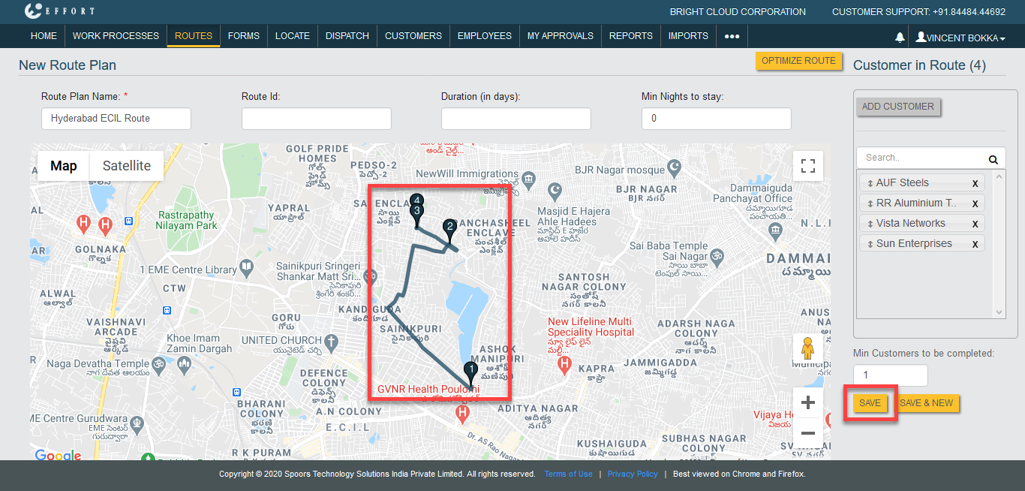Image resolution: width=1025 pixels, height=491 pixels.
Task: Click the notification bell icon
Action: click(x=900, y=37)
